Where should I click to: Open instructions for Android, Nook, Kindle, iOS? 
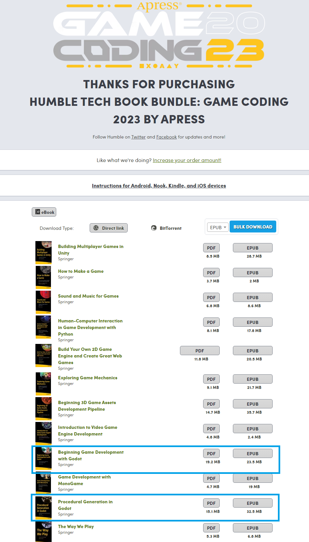click(x=159, y=186)
